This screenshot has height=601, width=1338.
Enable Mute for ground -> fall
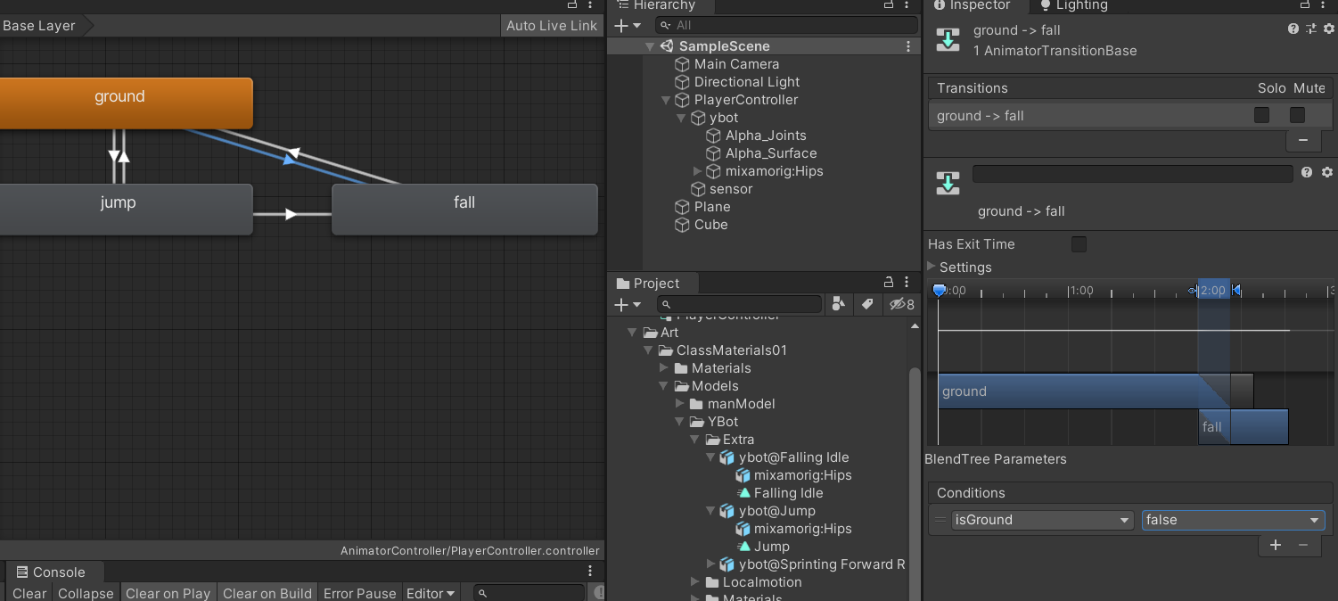point(1297,115)
